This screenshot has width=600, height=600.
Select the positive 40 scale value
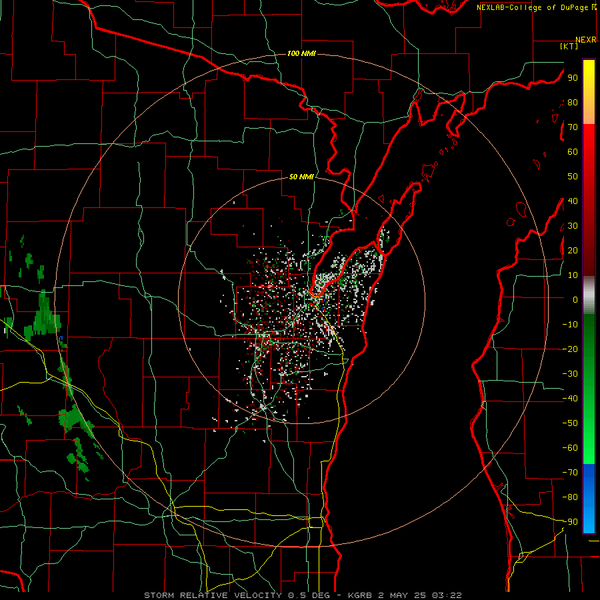[573, 201]
